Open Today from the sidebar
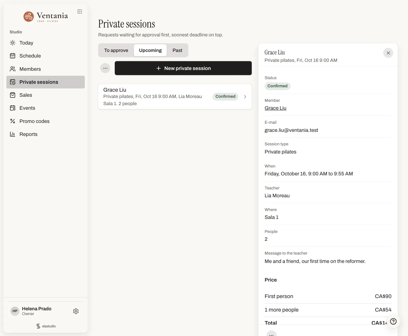Viewport: 408px width, 336px height. pos(46,43)
